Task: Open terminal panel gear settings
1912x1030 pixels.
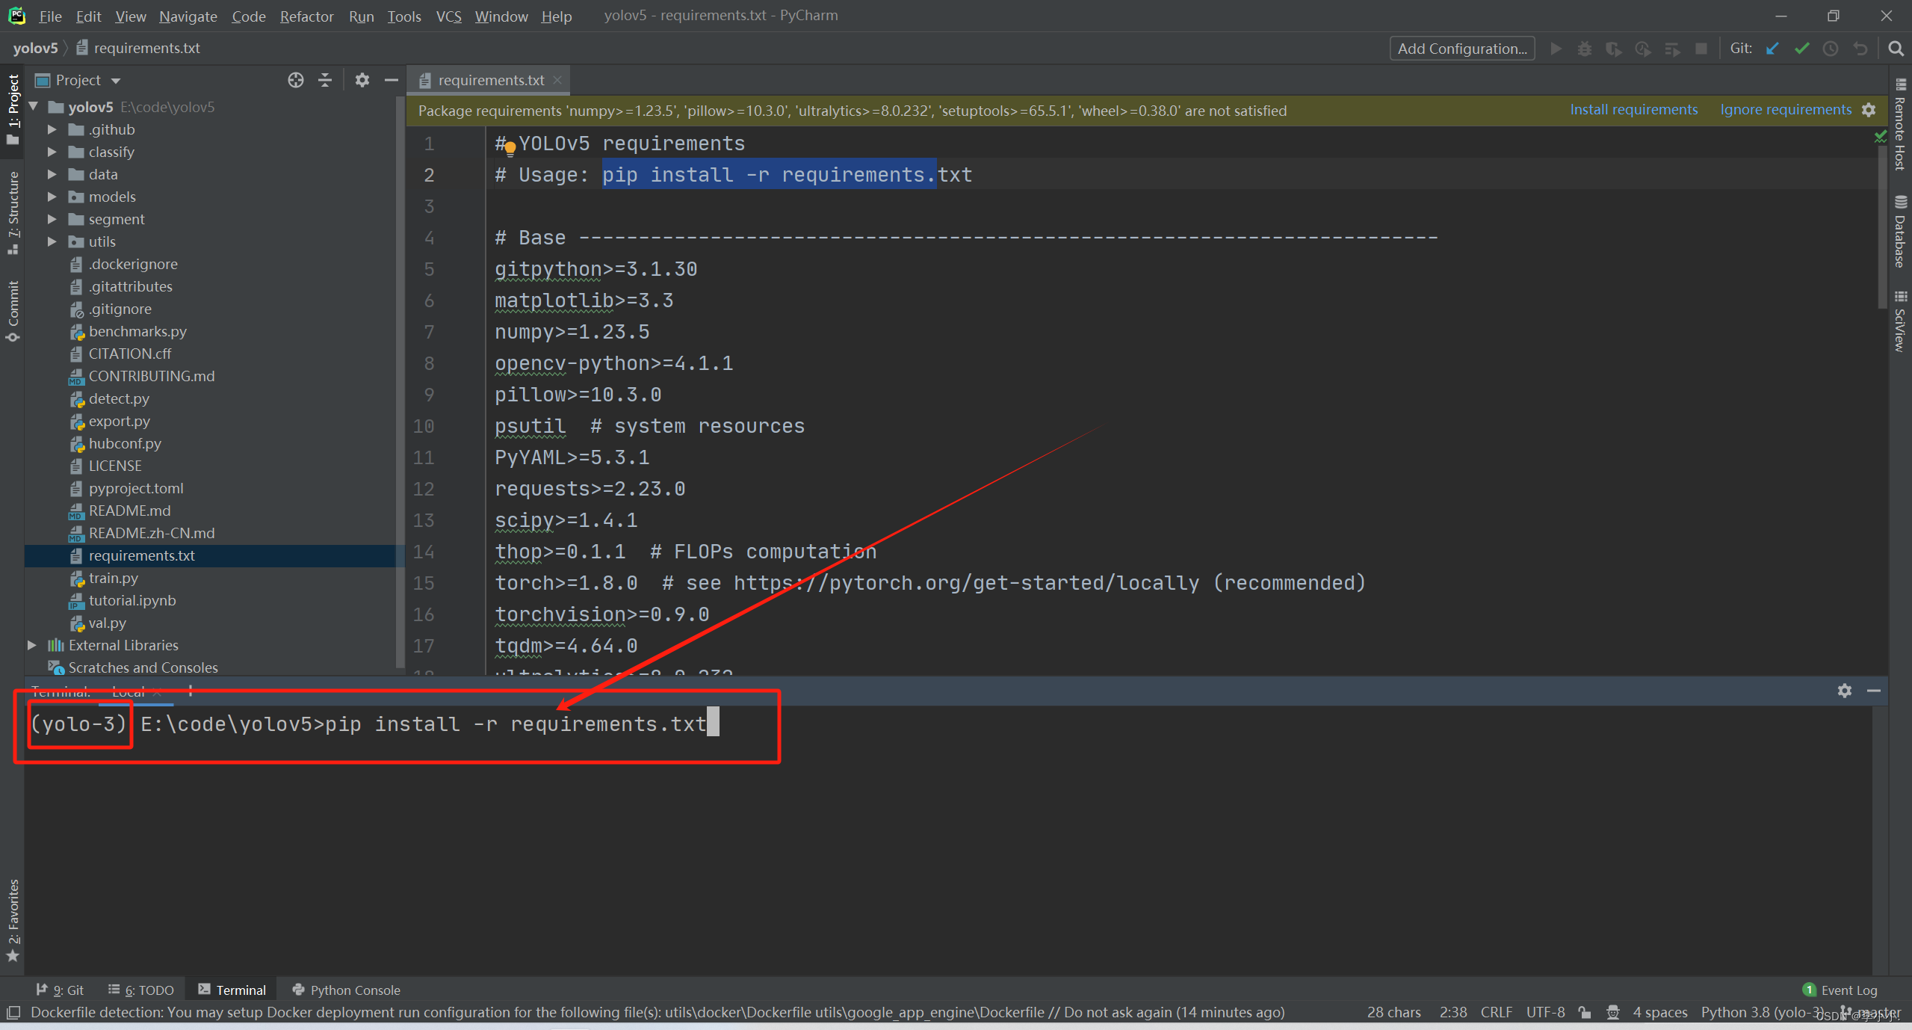Action: [1845, 691]
